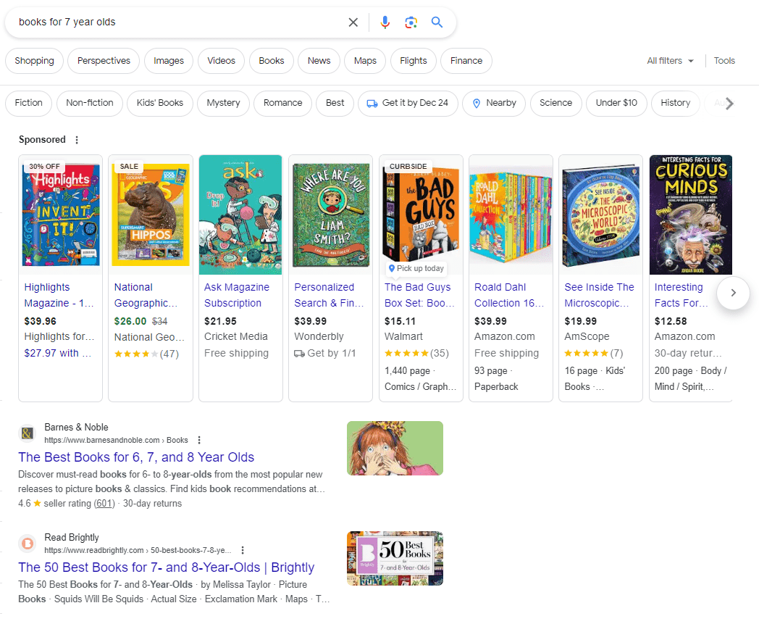Toggle the Get it by Dec 24 chip
This screenshot has height=624, width=759.
tap(408, 103)
